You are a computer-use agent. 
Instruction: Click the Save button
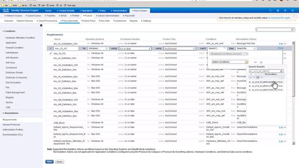(x=50, y=162)
